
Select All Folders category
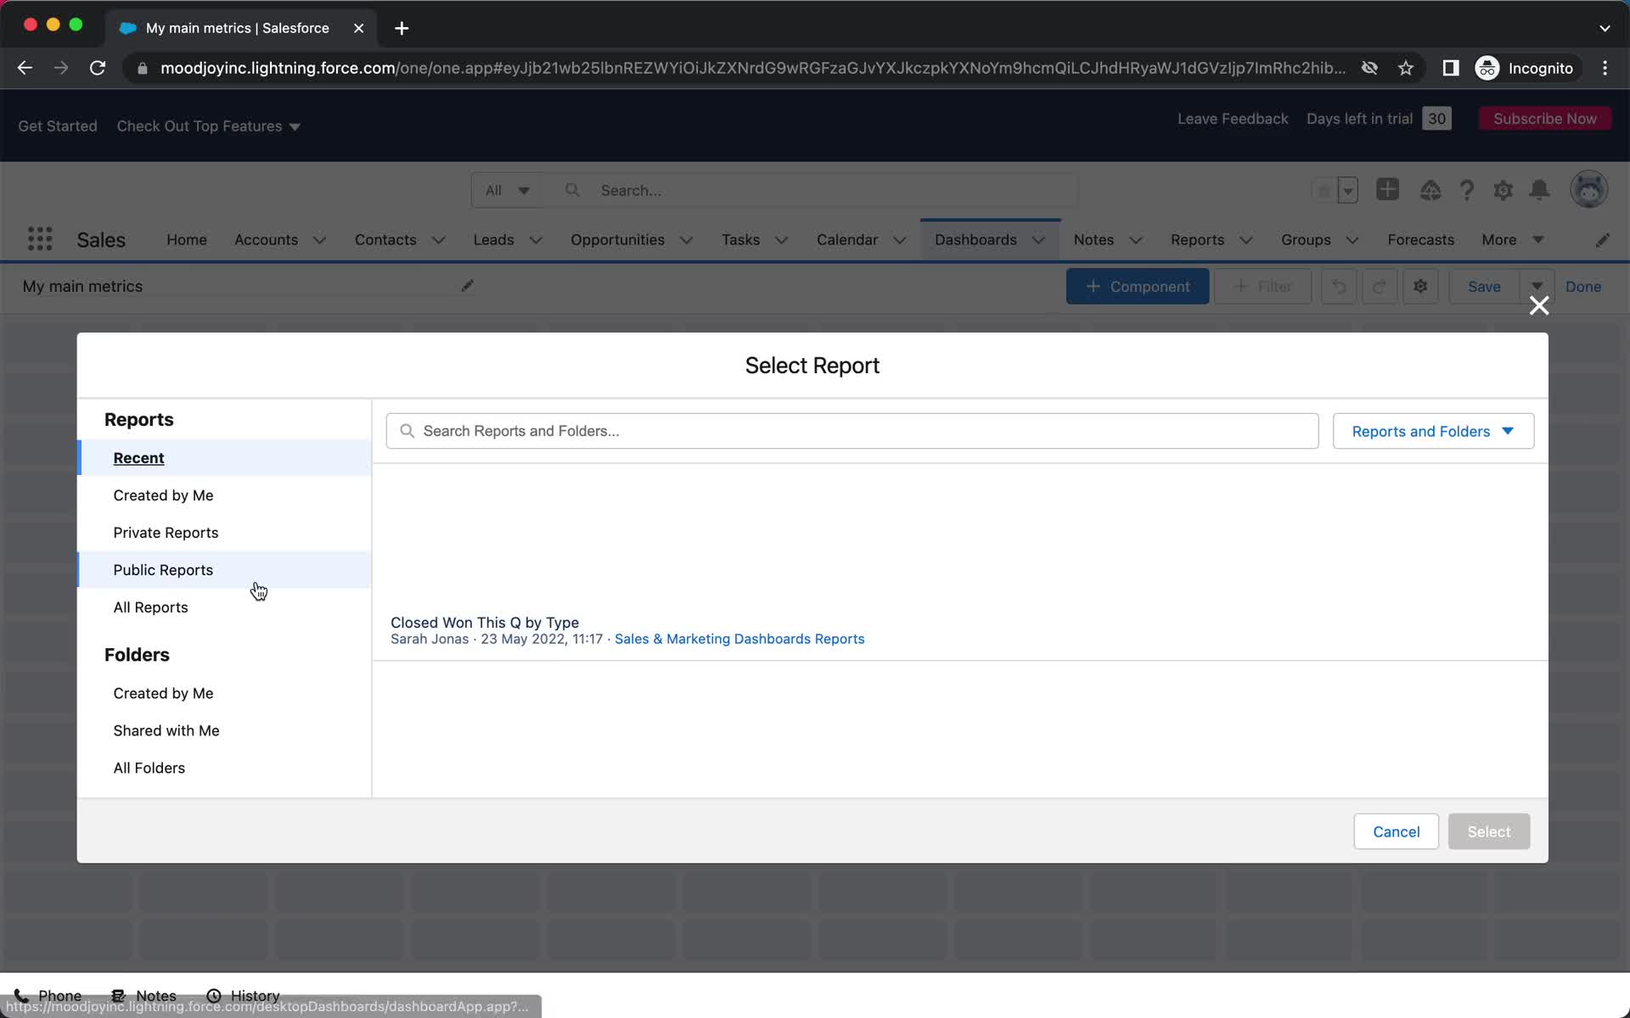point(224,768)
